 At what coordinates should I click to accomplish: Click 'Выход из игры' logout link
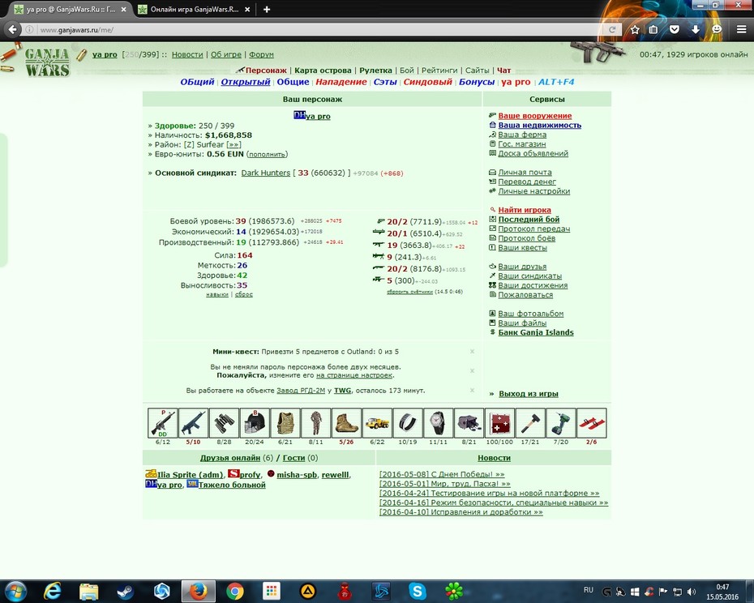click(x=529, y=394)
